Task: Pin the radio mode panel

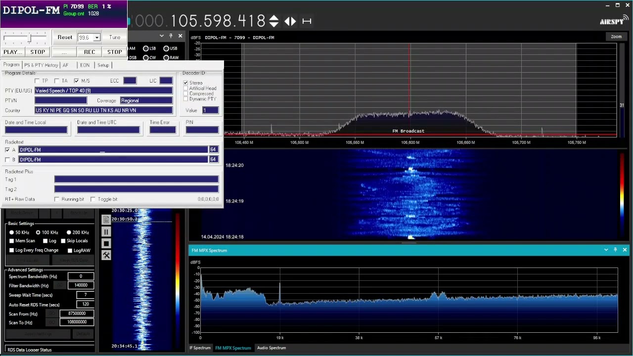Action: (x=171, y=36)
